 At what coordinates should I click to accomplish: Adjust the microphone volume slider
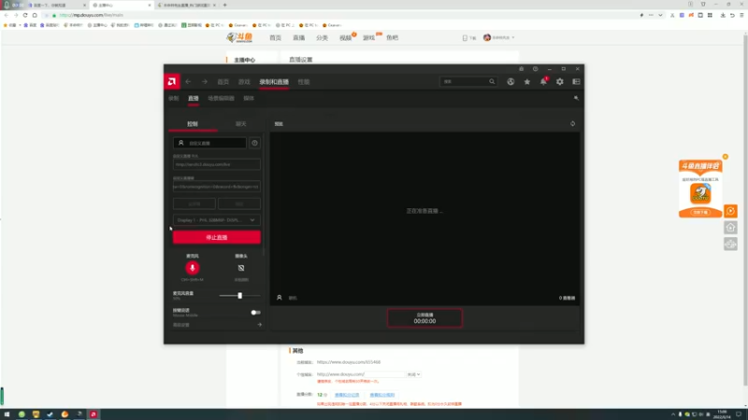(239, 296)
